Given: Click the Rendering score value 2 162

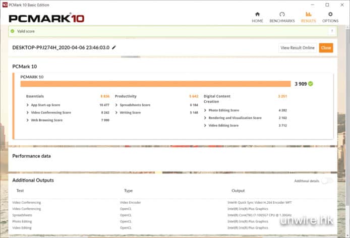Looking at the screenshot, I should click(282, 118).
